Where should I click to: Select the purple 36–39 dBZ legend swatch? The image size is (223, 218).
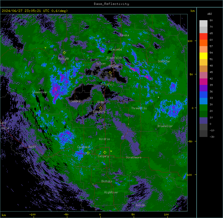point(203,88)
